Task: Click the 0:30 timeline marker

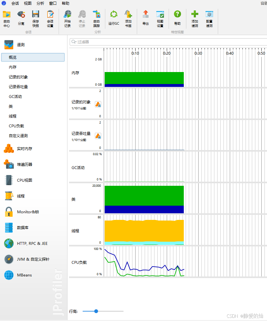Action: pos(198,53)
